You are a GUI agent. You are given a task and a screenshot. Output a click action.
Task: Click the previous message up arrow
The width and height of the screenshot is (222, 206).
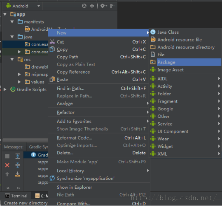point(7,174)
